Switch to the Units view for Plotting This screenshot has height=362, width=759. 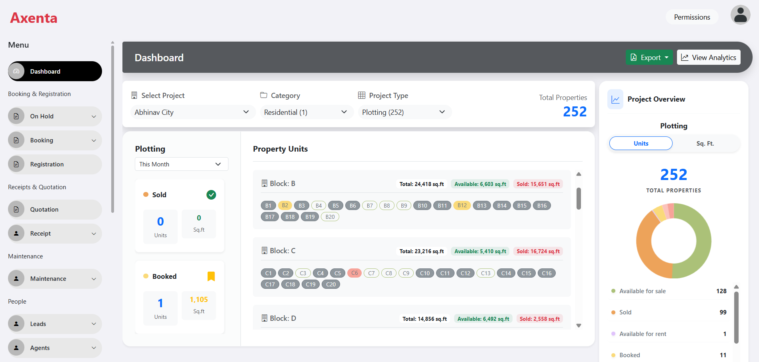[641, 143]
